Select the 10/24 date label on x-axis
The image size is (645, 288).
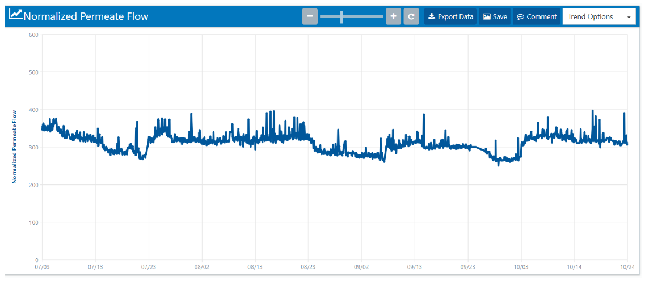coord(626,266)
